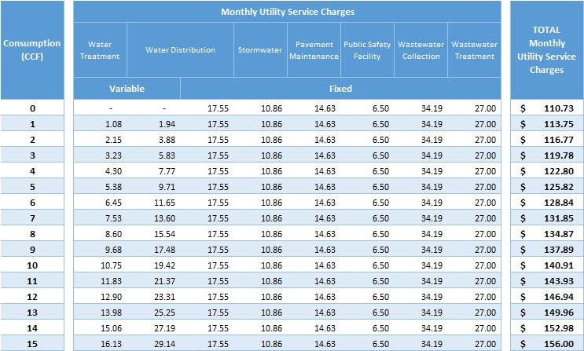Image resolution: width=584 pixels, height=351 pixels.
Task: Select the Pavement Maintenance header cell
Action: click(x=314, y=50)
